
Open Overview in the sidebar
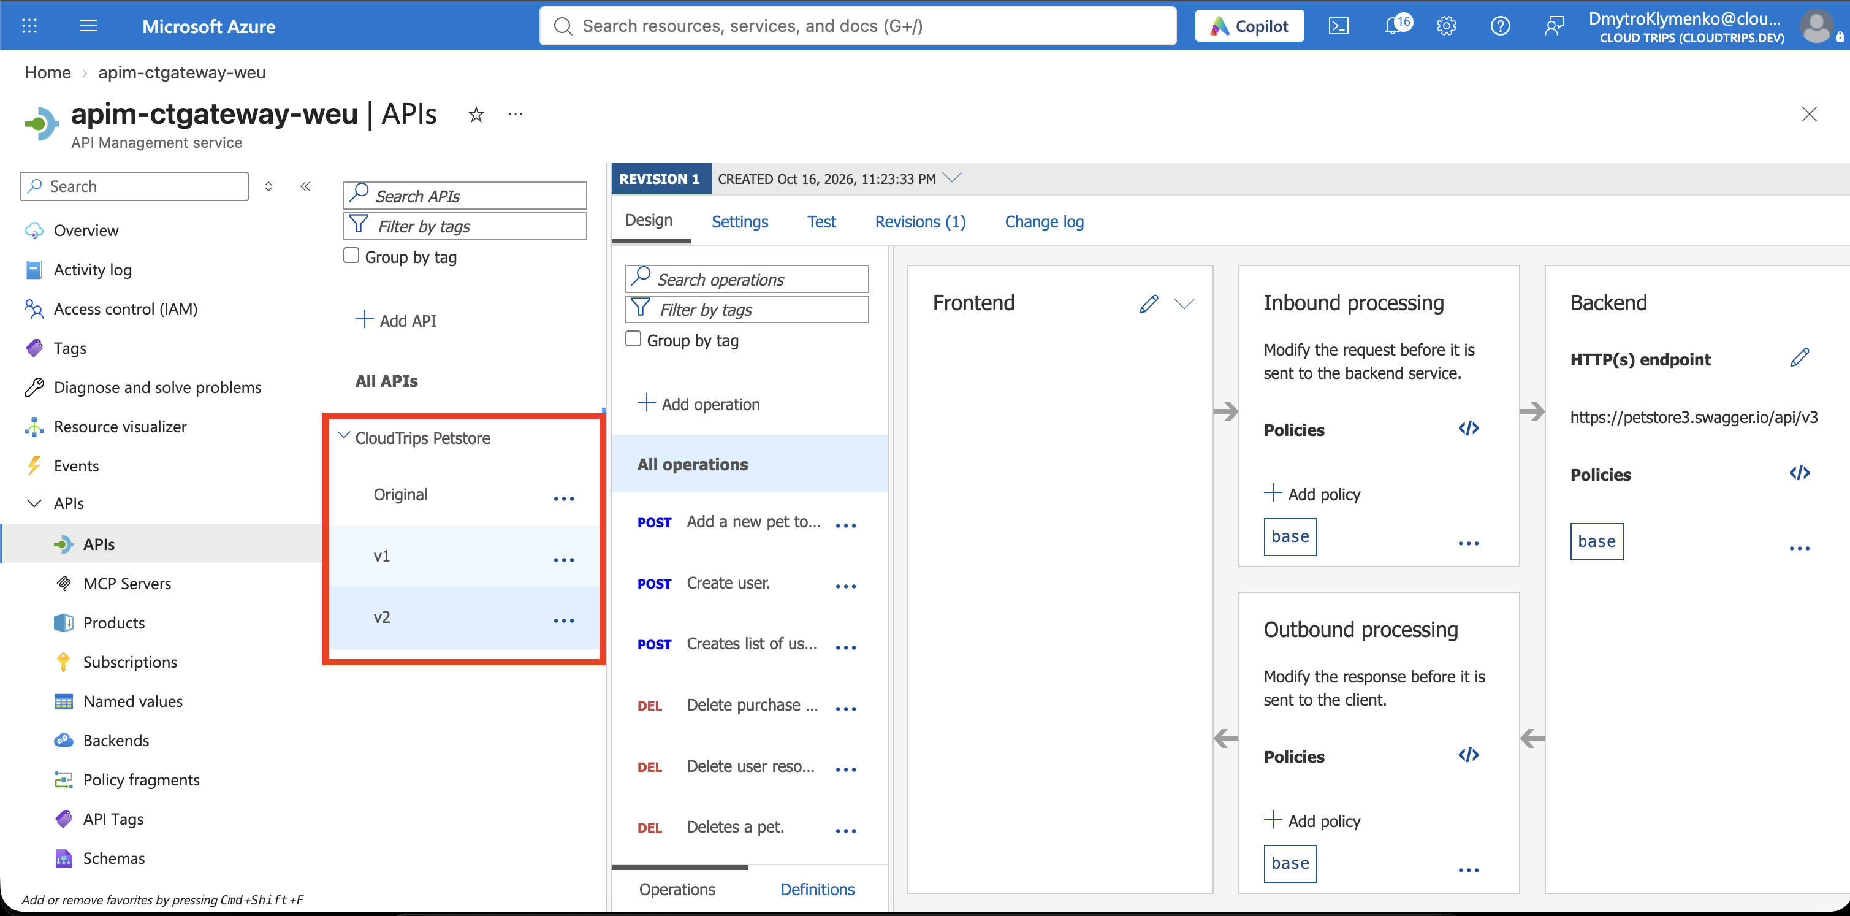[x=86, y=230]
